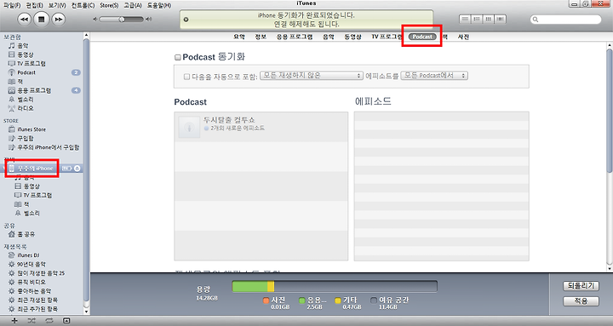Open the 도움말(H) menu
Screen dimensions: 613x326
click(x=158, y=5)
